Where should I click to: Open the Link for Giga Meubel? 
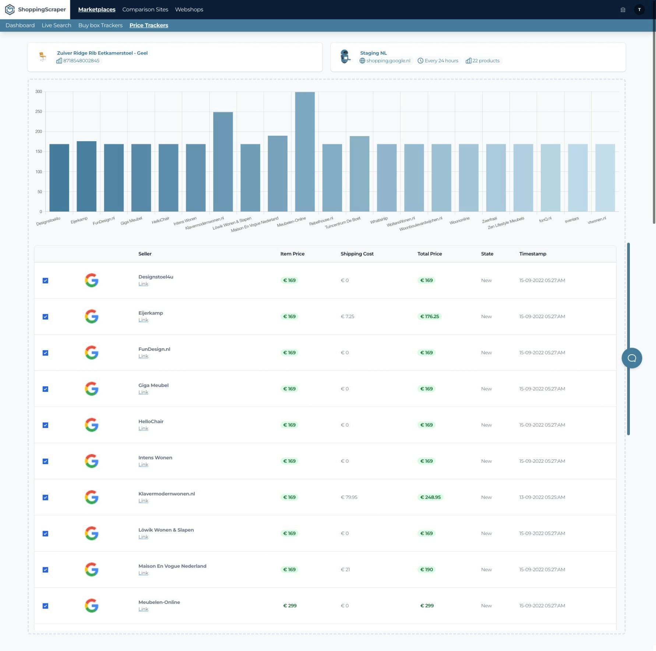click(x=143, y=392)
